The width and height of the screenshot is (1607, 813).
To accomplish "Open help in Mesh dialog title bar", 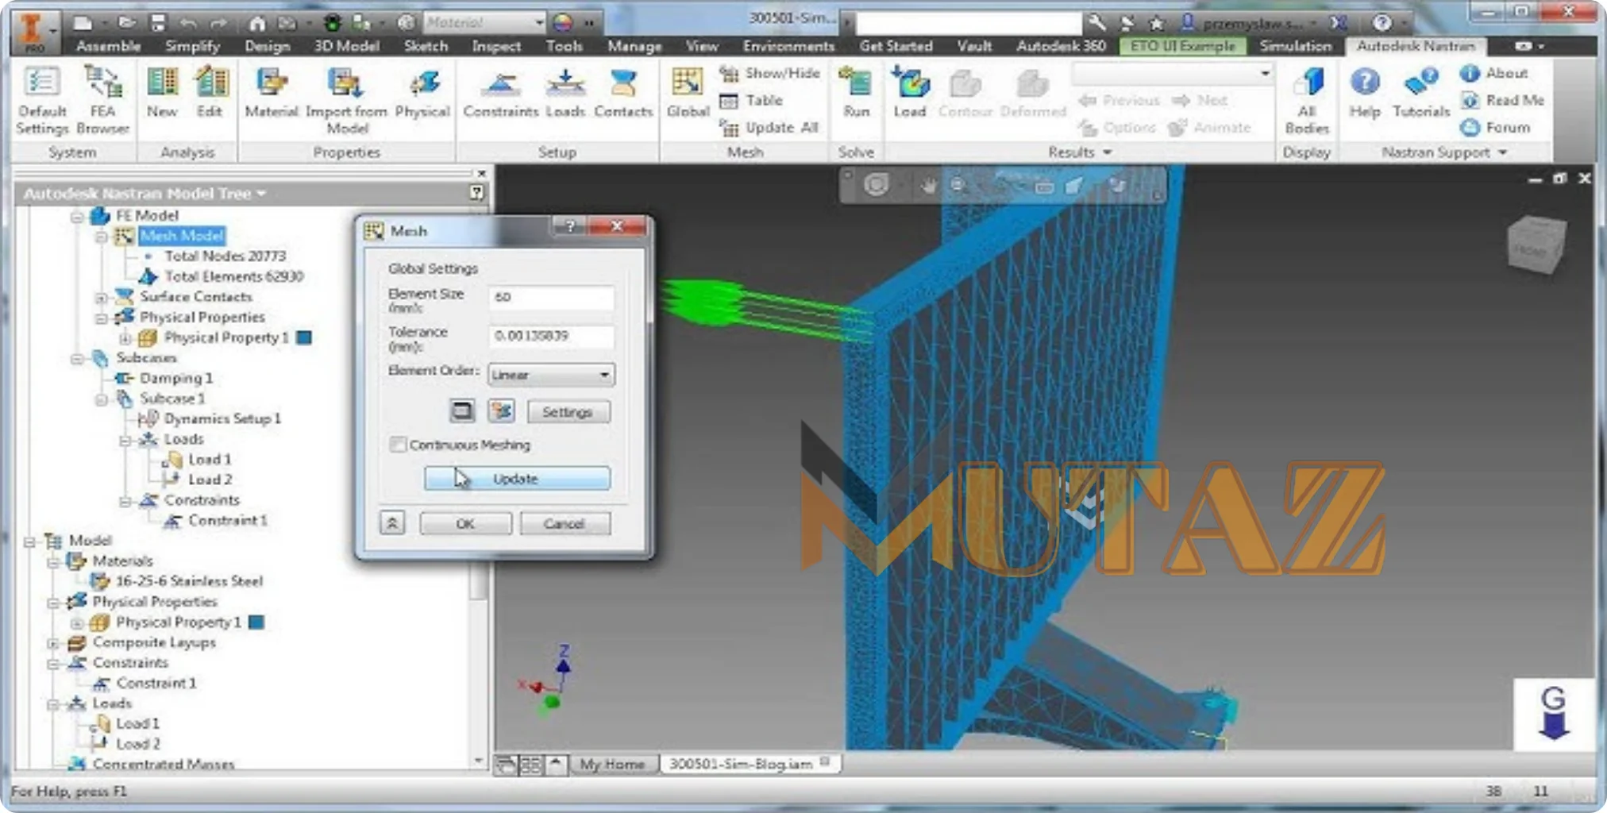I will click(569, 227).
